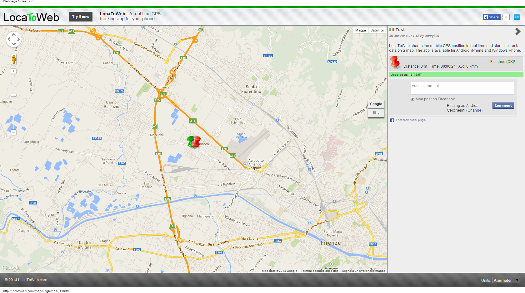Click the Santa Maria Novella label
Image resolution: width=525 pixels, height=293 pixels.
pyautogui.click(x=332, y=233)
